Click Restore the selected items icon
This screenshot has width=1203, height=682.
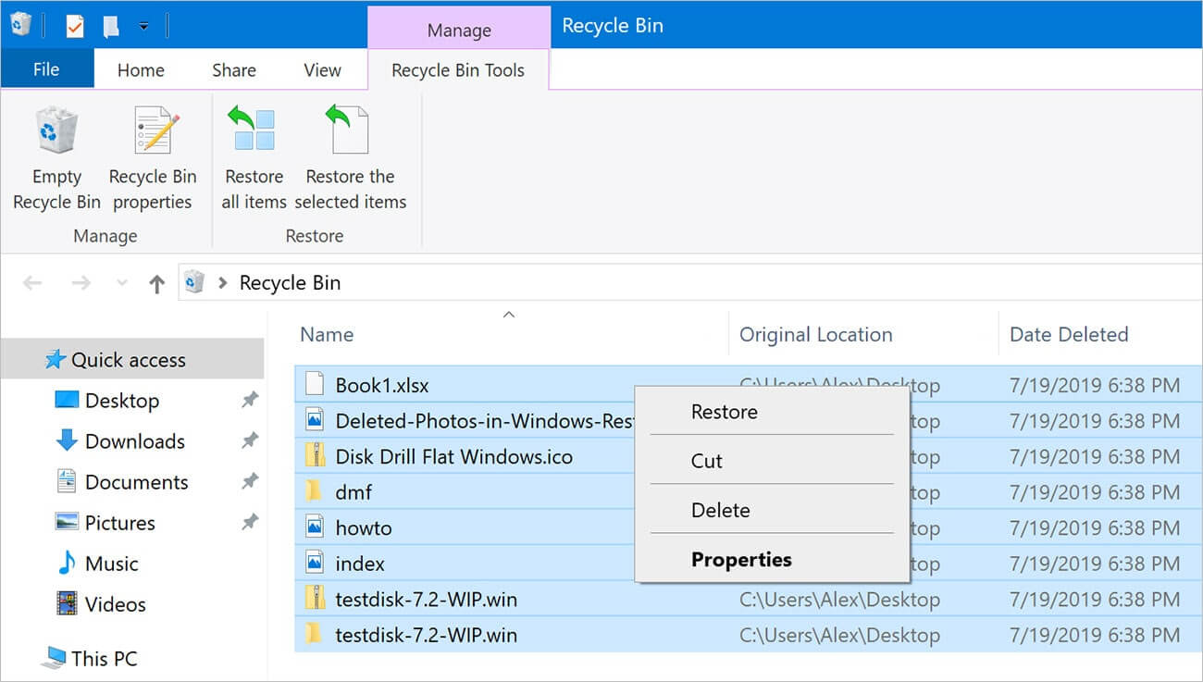350,130
